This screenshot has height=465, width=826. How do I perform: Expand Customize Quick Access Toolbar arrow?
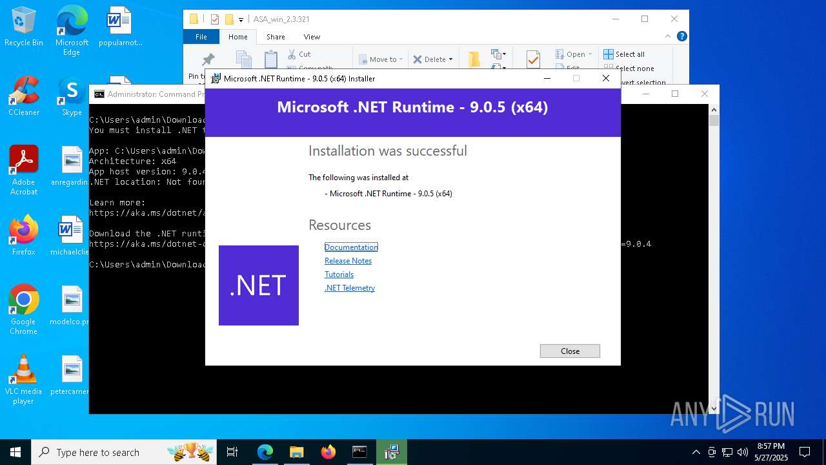241,20
